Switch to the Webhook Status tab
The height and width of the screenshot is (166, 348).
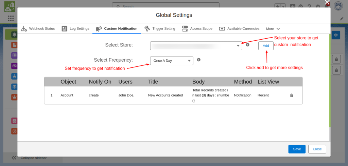(x=38, y=29)
